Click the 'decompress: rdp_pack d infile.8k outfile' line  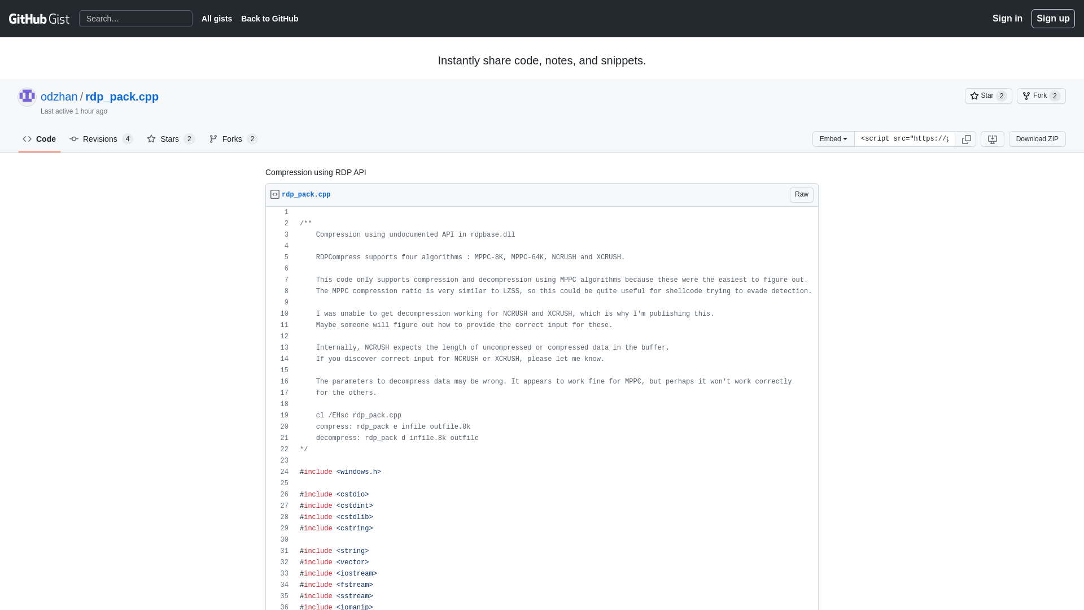[397, 438]
